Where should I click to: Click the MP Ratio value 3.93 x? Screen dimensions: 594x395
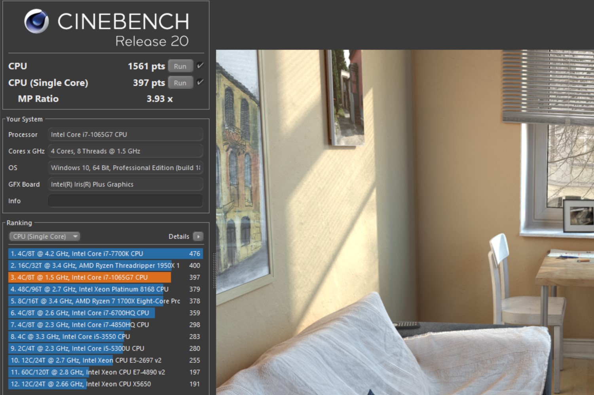click(x=159, y=99)
